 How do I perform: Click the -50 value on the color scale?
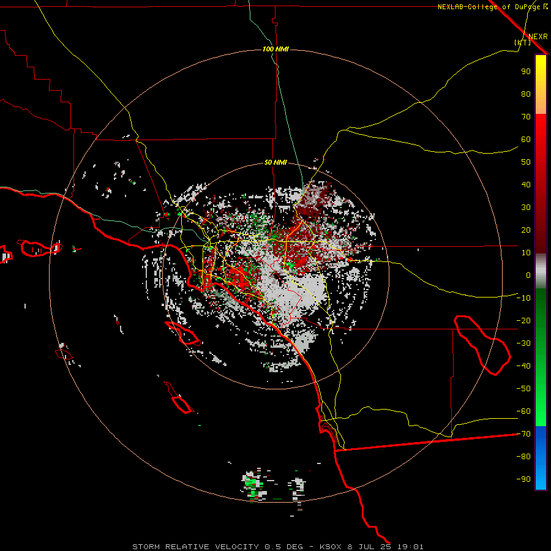[523, 389]
